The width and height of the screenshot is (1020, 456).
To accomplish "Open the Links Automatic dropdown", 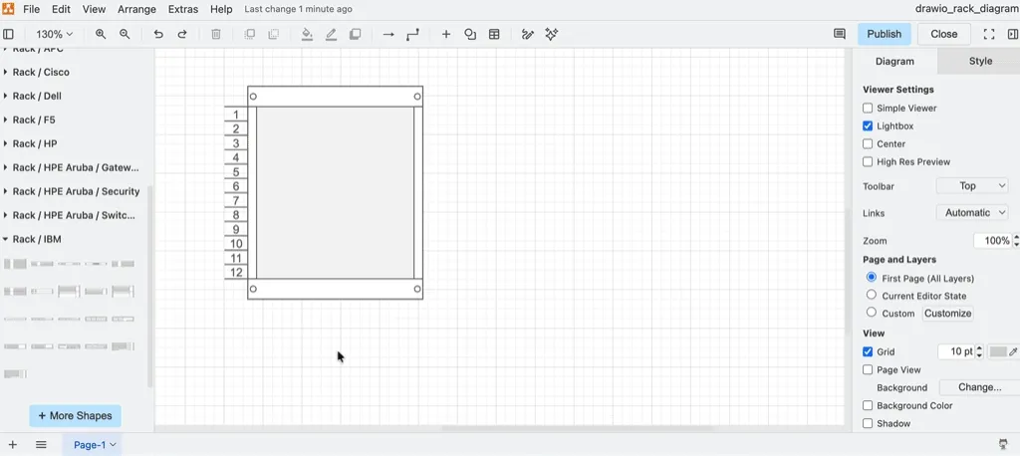I will pos(972,213).
